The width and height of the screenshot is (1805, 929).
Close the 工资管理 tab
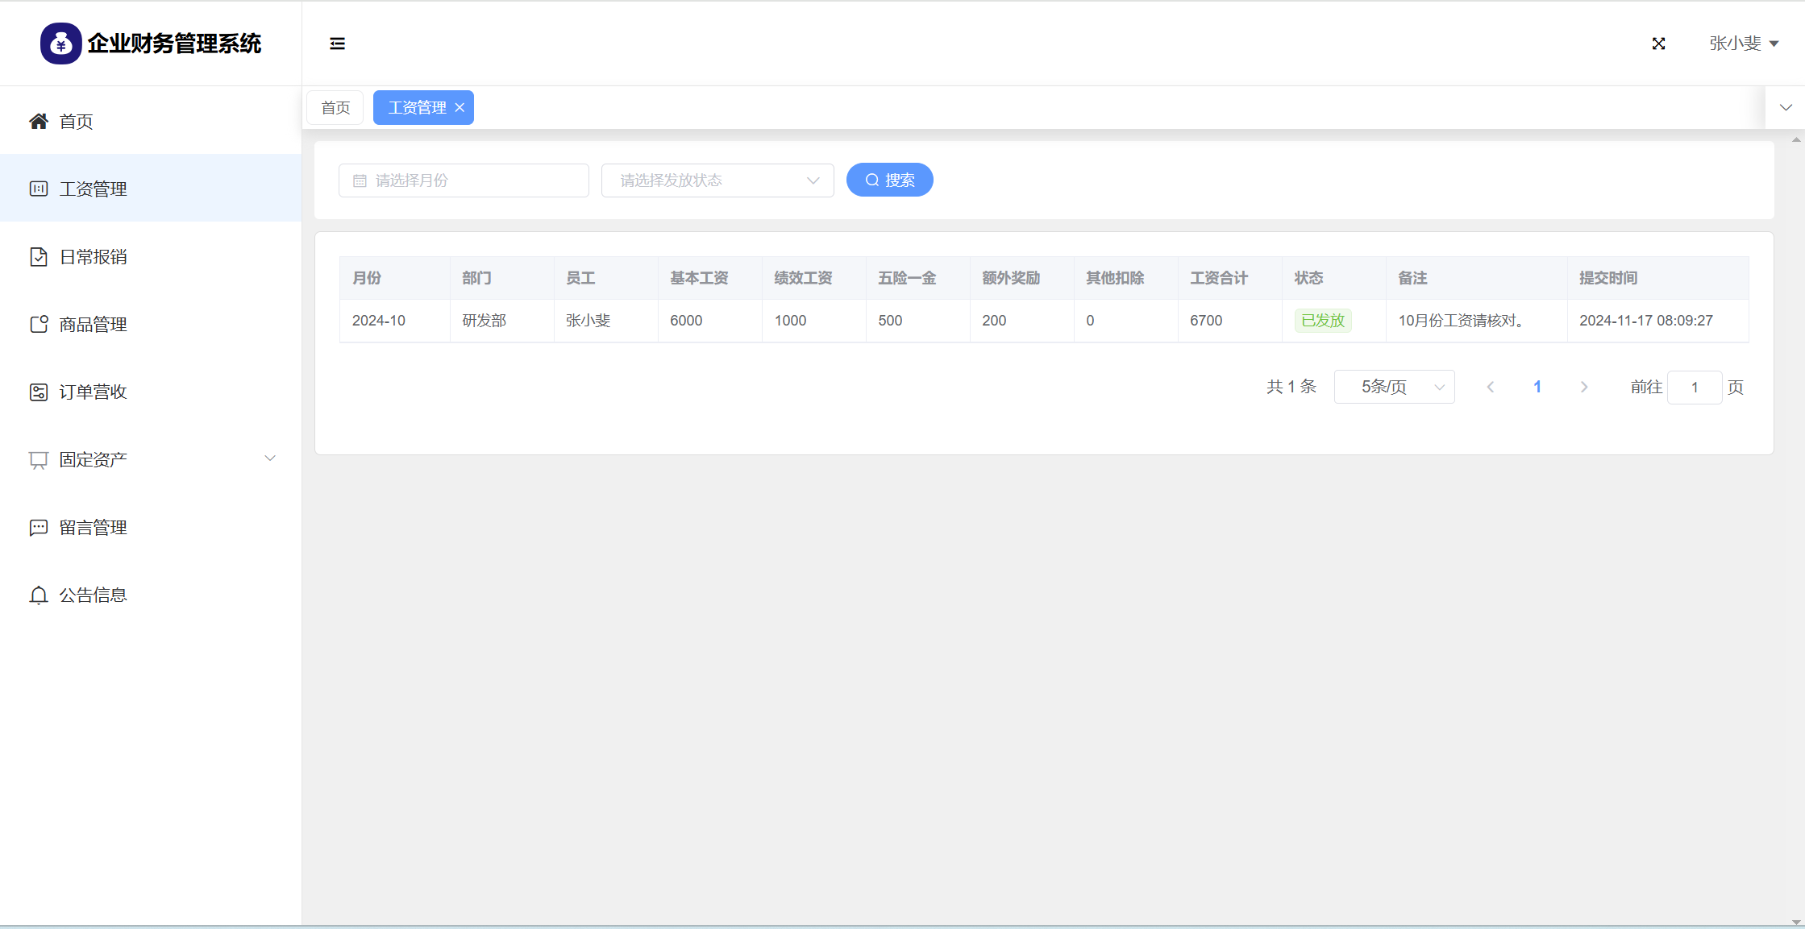460,108
